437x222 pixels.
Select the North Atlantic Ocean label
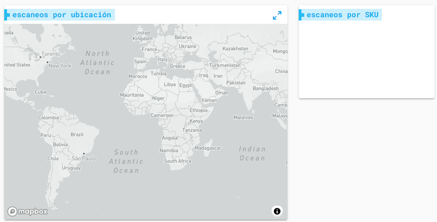97,62
